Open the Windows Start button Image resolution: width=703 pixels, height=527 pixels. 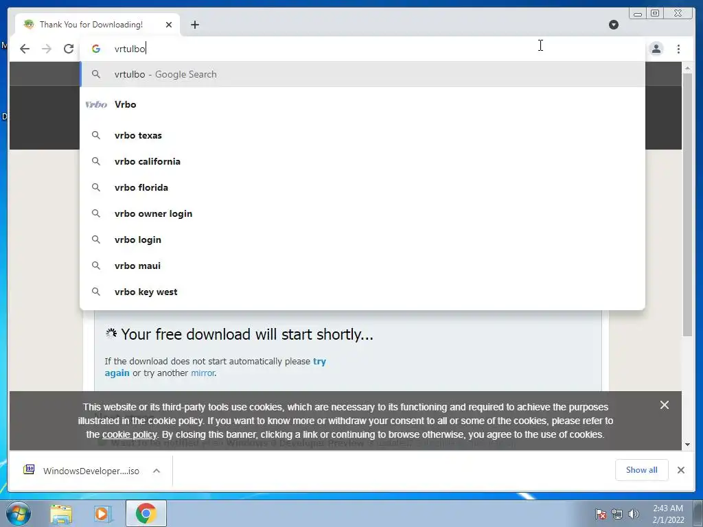[x=18, y=513]
